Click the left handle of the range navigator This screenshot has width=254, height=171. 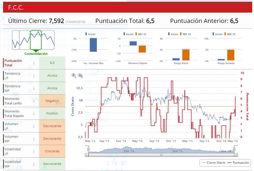coord(88,149)
